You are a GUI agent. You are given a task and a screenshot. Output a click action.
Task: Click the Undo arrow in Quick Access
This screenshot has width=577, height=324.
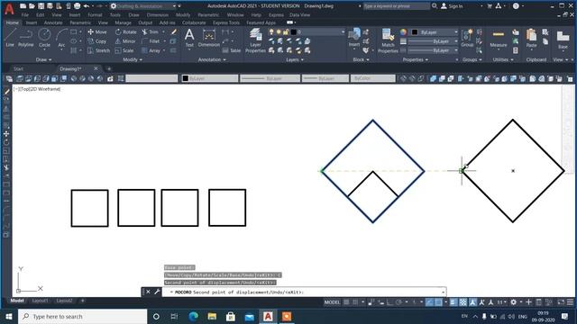(87, 6)
